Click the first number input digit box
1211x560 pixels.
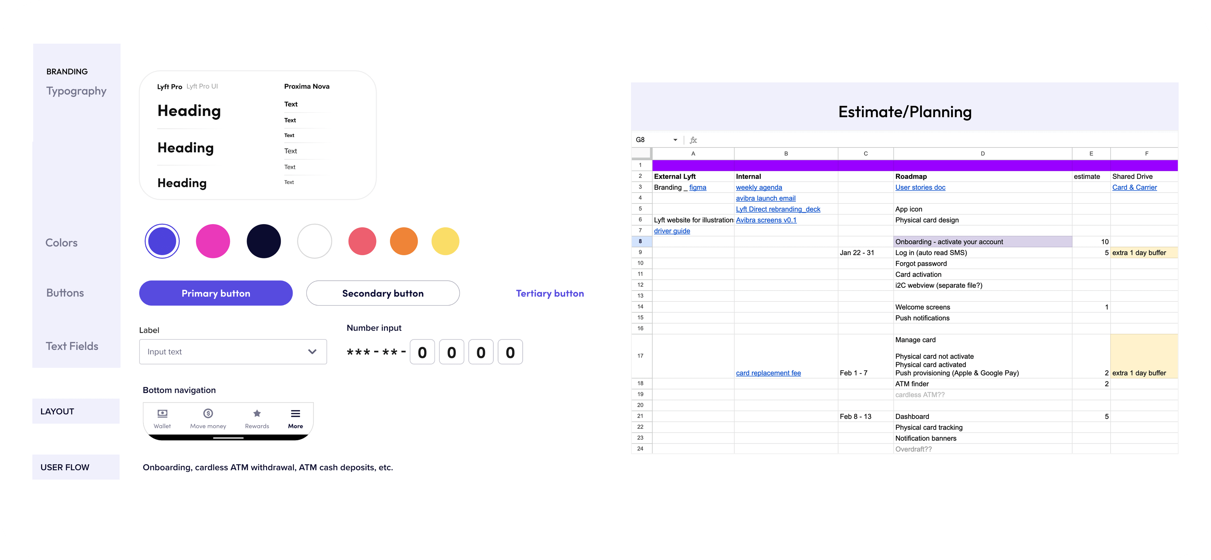tap(422, 352)
